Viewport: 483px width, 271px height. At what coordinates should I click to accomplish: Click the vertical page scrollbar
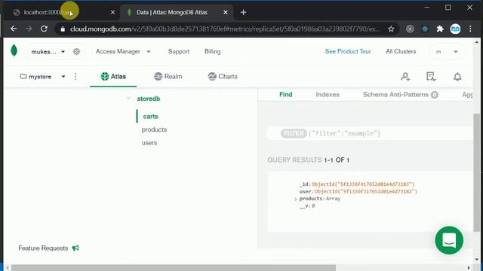[x=476, y=172]
